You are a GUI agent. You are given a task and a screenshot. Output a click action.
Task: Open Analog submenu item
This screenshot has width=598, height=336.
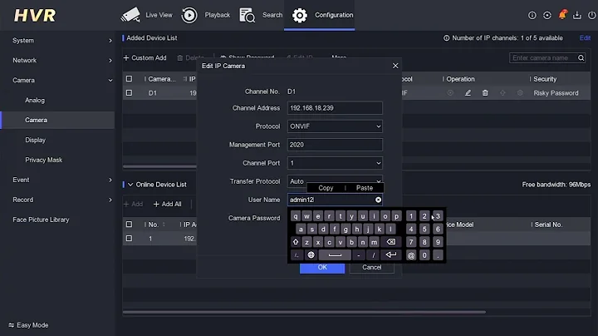pyautogui.click(x=35, y=100)
